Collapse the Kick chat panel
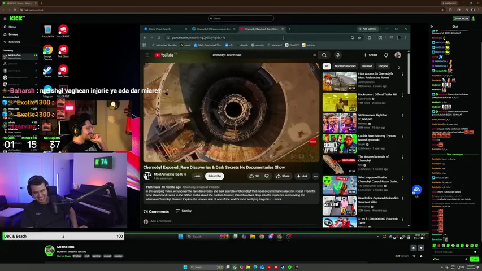482x271 pixels. 432,27
